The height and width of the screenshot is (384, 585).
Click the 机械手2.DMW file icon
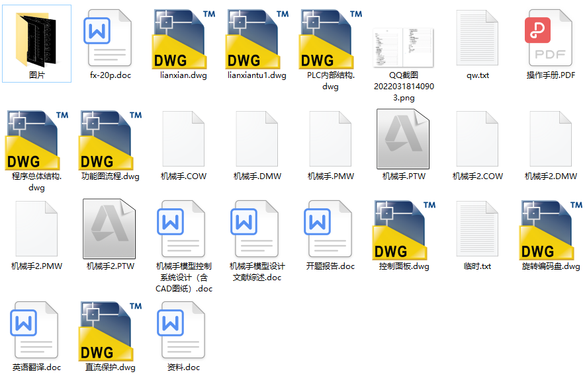tap(551, 139)
